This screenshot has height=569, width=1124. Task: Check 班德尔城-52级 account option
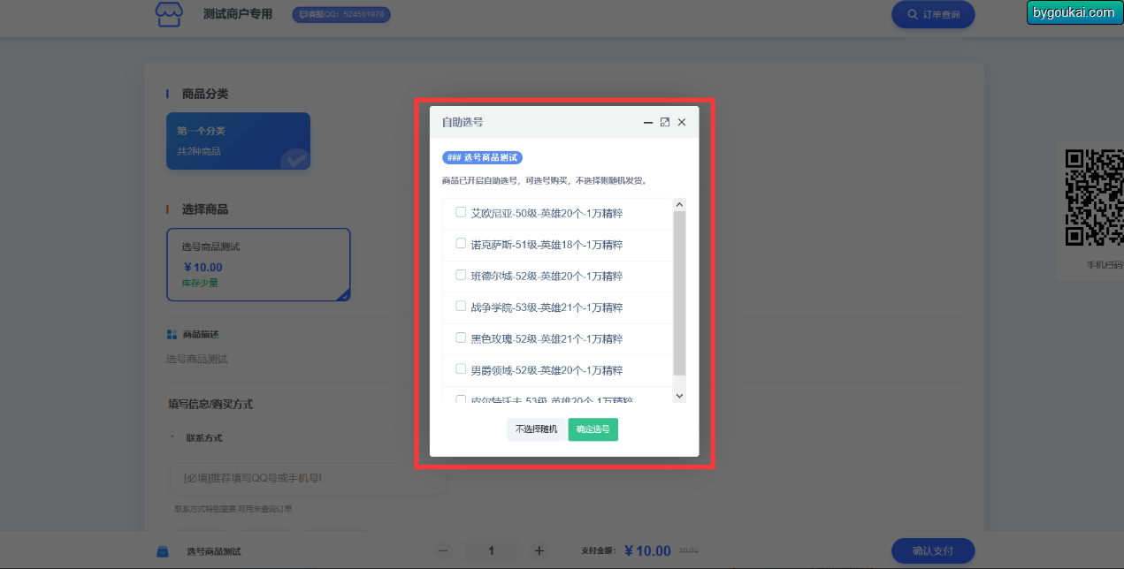(x=461, y=275)
